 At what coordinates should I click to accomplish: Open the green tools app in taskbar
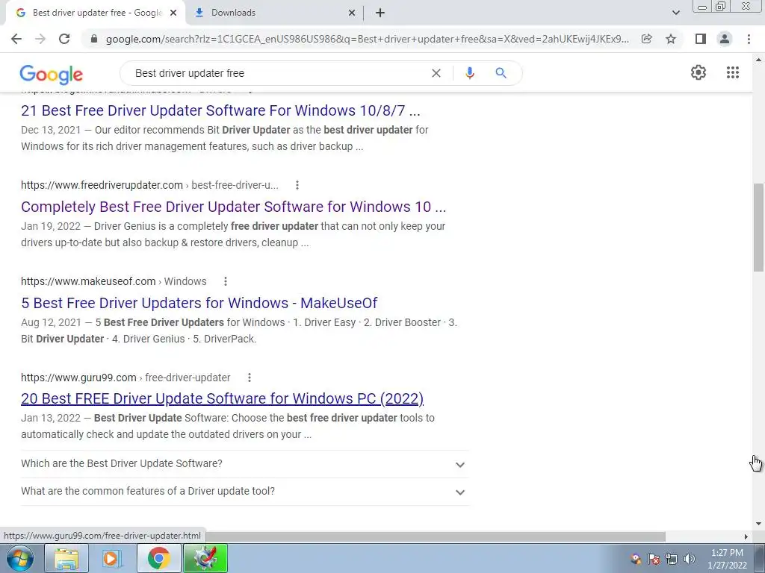point(205,558)
